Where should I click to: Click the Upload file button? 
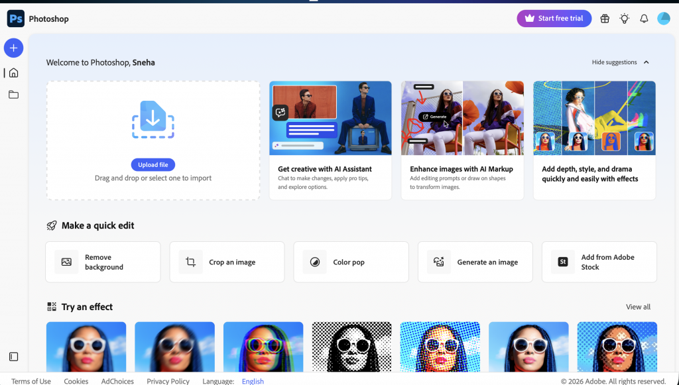pyautogui.click(x=153, y=164)
